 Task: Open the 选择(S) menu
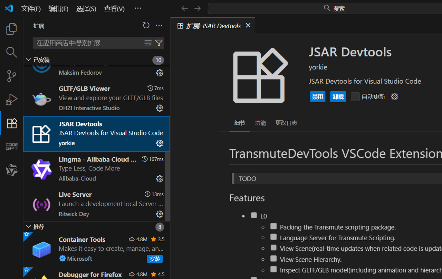[86, 9]
